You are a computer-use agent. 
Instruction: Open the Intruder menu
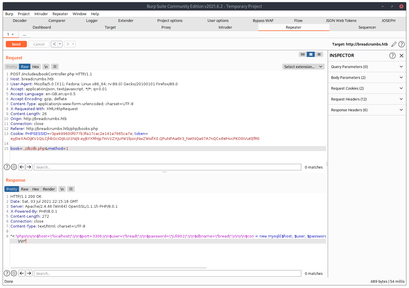41,14
